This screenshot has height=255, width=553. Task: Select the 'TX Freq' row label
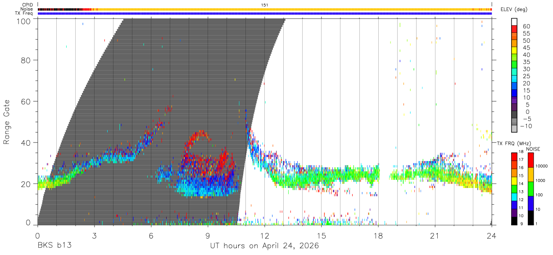[x=24, y=13]
